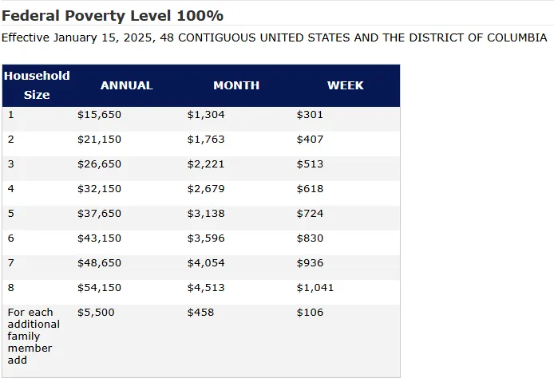Image resolution: width=554 pixels, height=382 pixels.
Task: Click the ANNUAL column header
Action: pyautogui.click(x=126, y=85)
